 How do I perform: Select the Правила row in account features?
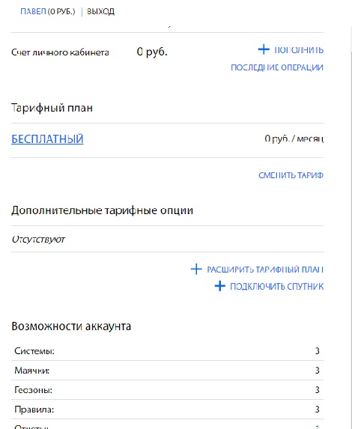pyautogui.click(x=167, y=409)
